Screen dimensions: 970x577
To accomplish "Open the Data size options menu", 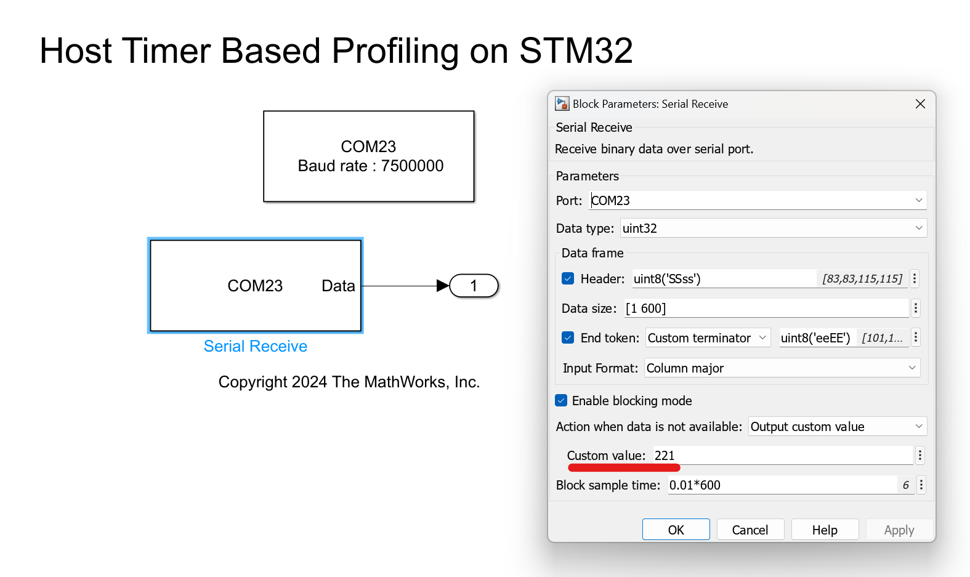I will pos(916,308).
